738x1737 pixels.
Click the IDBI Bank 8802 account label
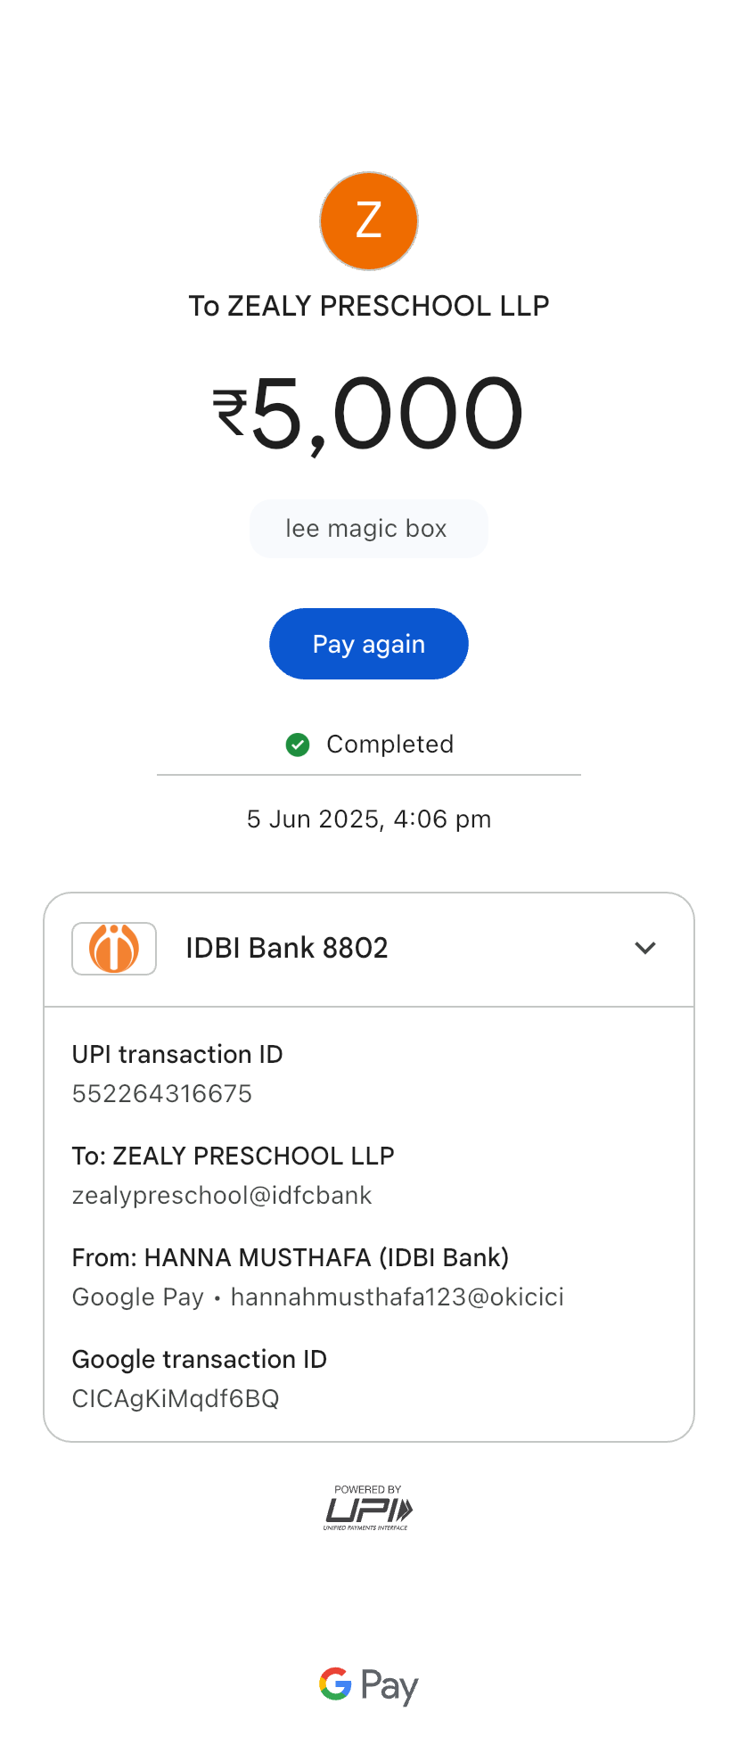point(287,948)
